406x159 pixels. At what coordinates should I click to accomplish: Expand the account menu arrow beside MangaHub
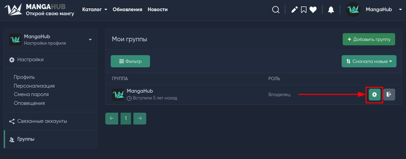(400, 10)
